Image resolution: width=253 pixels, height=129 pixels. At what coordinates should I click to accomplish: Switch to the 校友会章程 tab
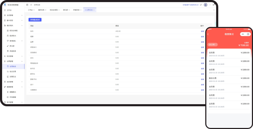tap(54, 10)
